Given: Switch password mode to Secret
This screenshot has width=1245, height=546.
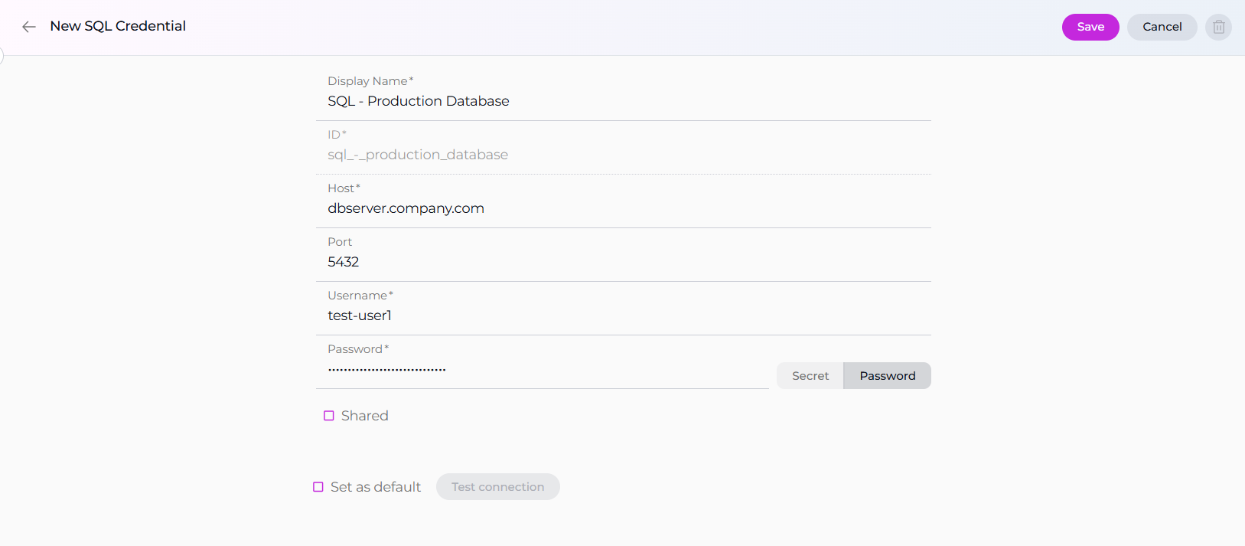Looking at the screenshot, I should pyautogui.click(x=810, y=376).
